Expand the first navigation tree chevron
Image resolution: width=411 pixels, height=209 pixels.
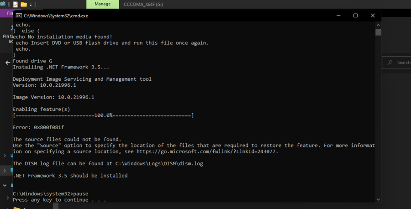coord(5,156)
